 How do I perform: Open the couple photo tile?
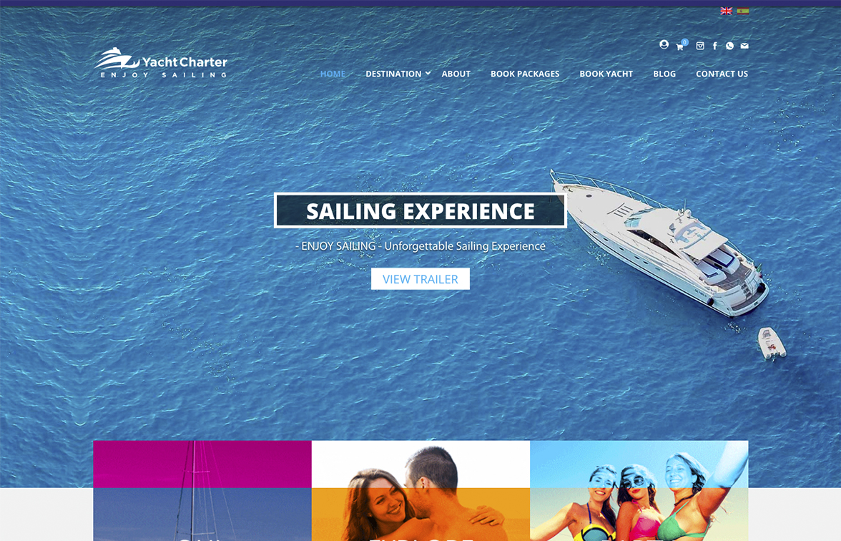pyautogui.click(x=420, y=491)
